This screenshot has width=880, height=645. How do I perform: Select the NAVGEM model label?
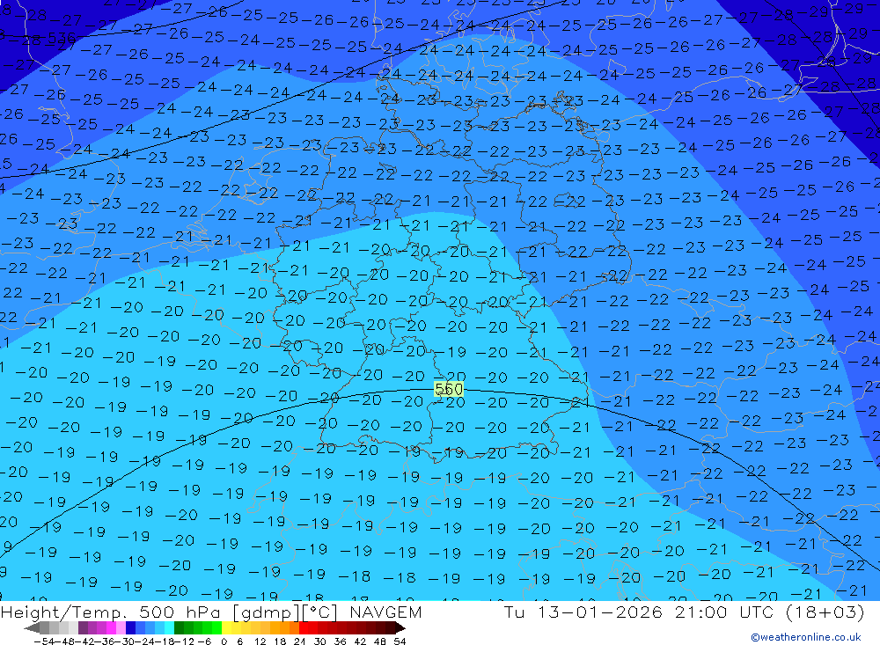(384, 612)
